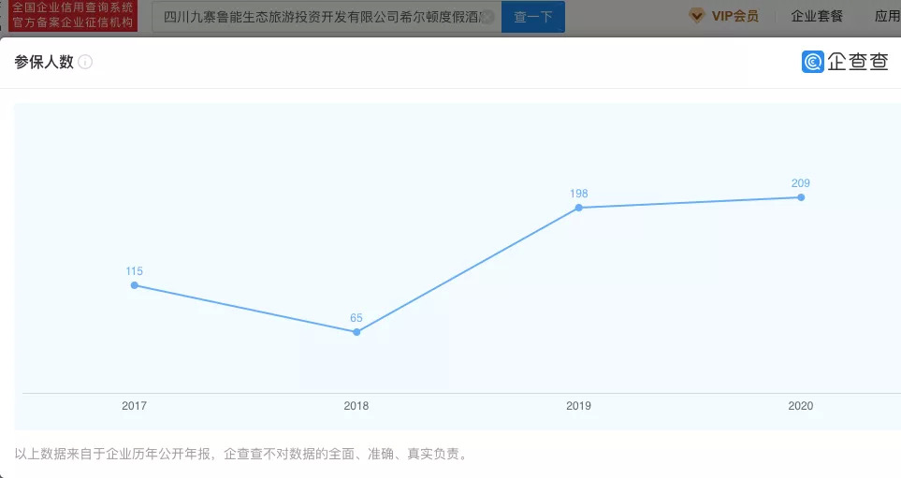Viewport: 901px width, 478px height.
Task: Select the 2020 data point on the line
Action: click(x=801, y=197)
